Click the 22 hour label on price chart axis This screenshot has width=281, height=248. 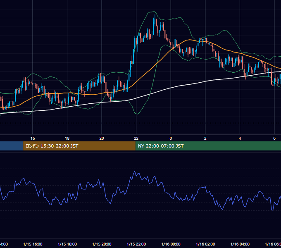pos(136,138)
